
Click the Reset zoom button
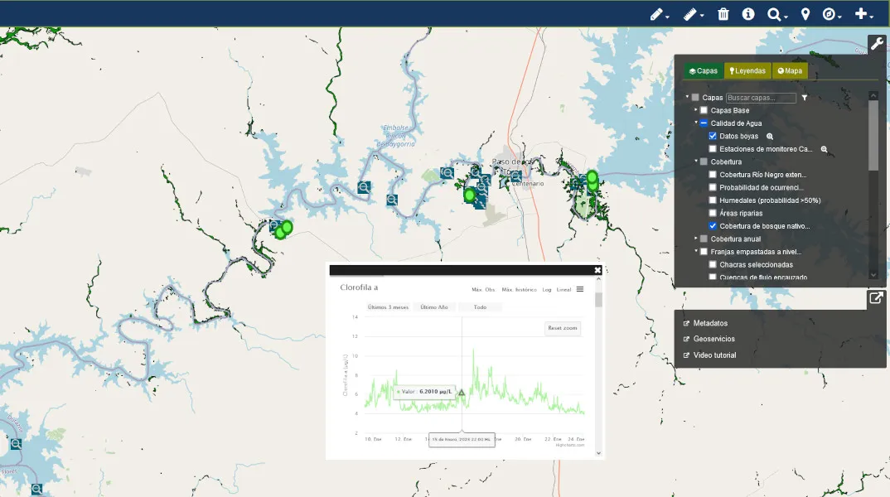pos(563,328)
